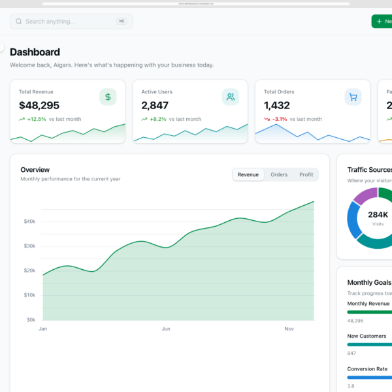Viewport: 392px width, 392px height.
Task: Click the search magnifier icon
Action: (x=19, y=22)
